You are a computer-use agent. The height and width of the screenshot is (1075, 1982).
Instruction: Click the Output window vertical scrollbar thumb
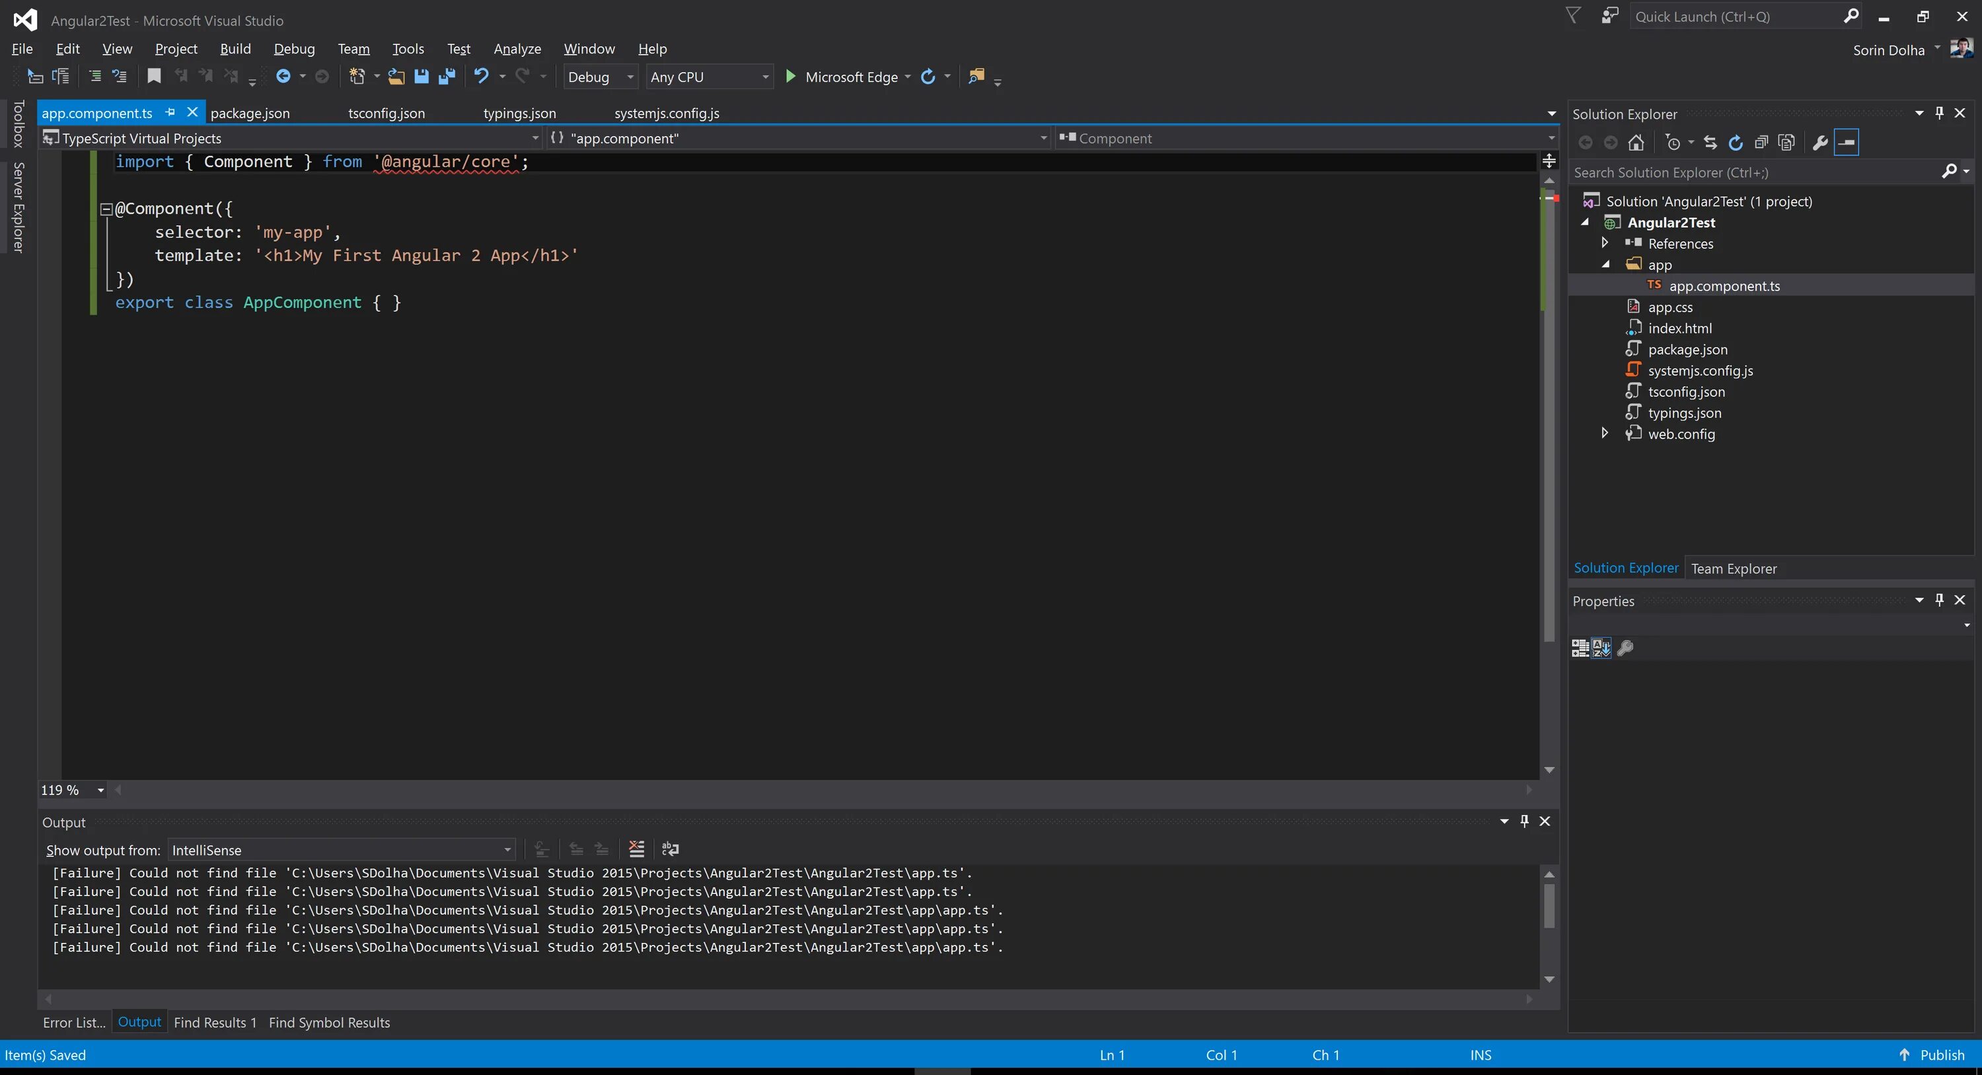pos(1549,906)
